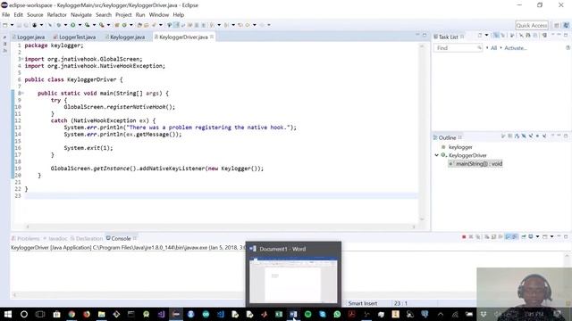
Task: Open the Display Selected Console dropdown
Action: 538,237
